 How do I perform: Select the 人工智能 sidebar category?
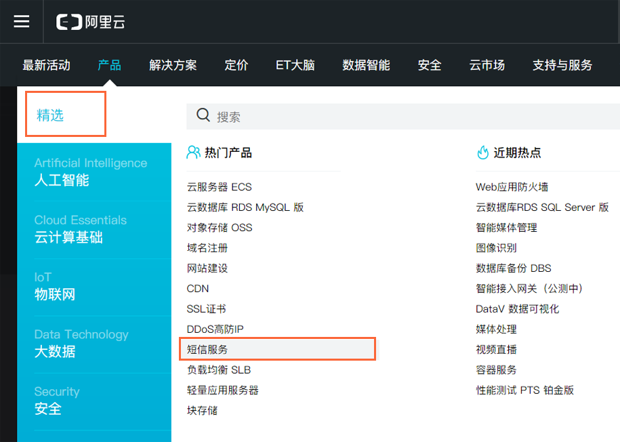tap(94, 172)
